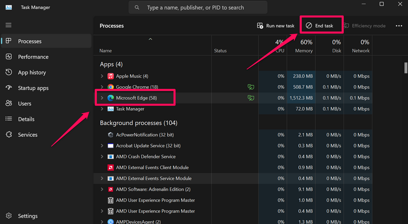The height and width of the screenshot is (224, 408).
Task: Click the AMD Crash Defender Service icon
Action: (111, 156)
